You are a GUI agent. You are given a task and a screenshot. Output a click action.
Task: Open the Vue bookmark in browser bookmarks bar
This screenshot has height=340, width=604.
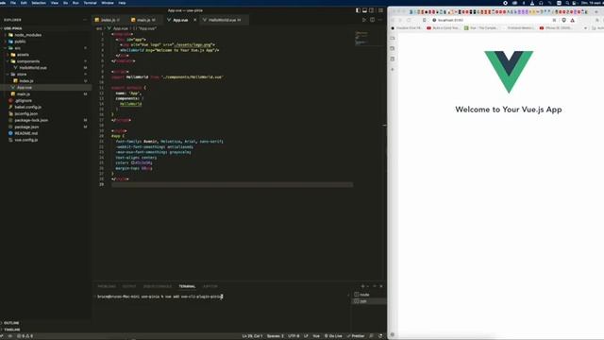(x=480, y=28)
